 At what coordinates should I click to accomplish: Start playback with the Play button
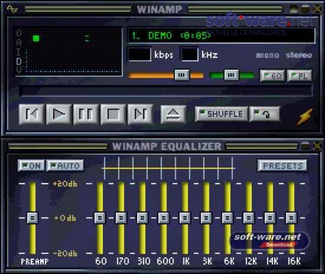point(59,114)
